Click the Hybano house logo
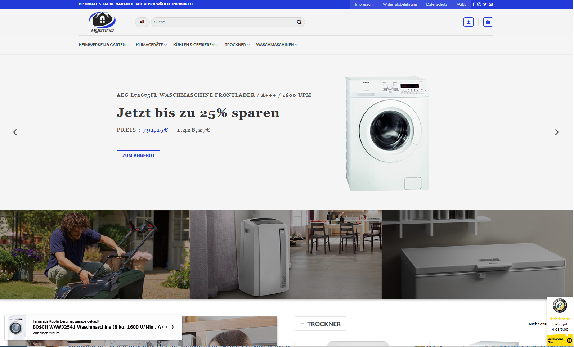 102,22
